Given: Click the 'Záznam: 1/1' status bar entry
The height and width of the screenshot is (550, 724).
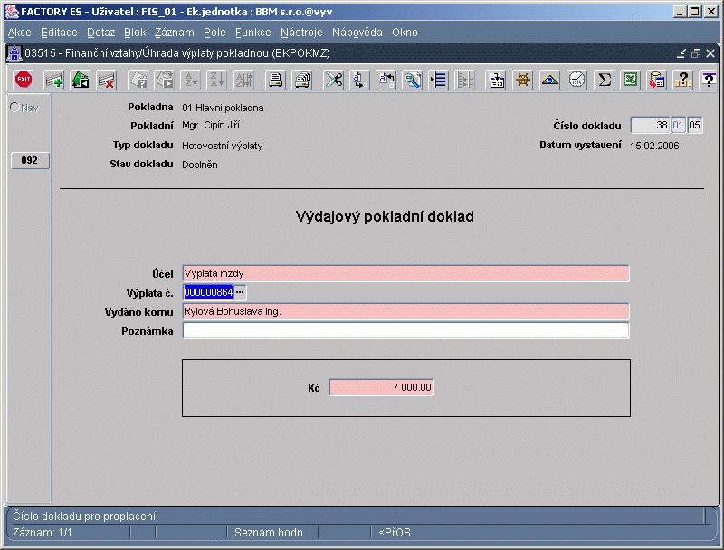Looking at the screenshot, I should click(42, 533).
